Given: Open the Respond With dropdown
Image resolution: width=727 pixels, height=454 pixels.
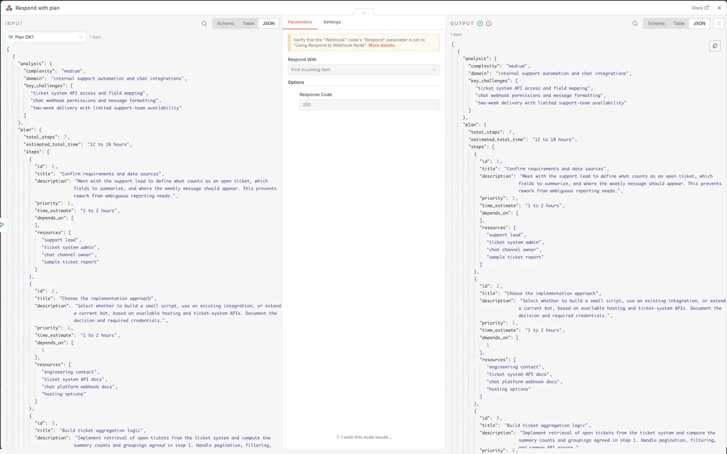Looking at the screenshot, I should coord(363,70).
